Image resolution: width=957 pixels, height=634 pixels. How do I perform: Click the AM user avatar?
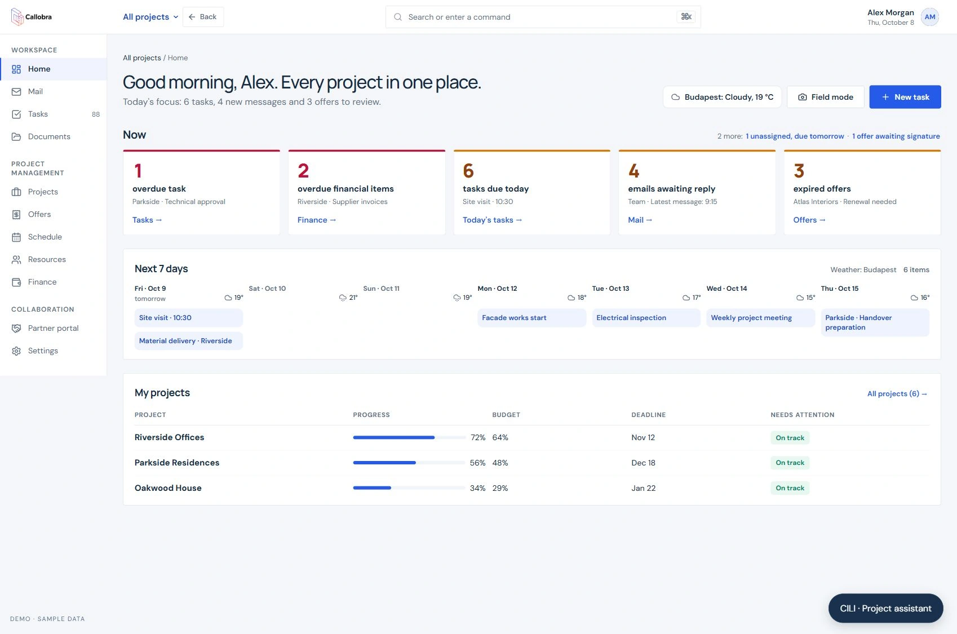click(930, 17)
